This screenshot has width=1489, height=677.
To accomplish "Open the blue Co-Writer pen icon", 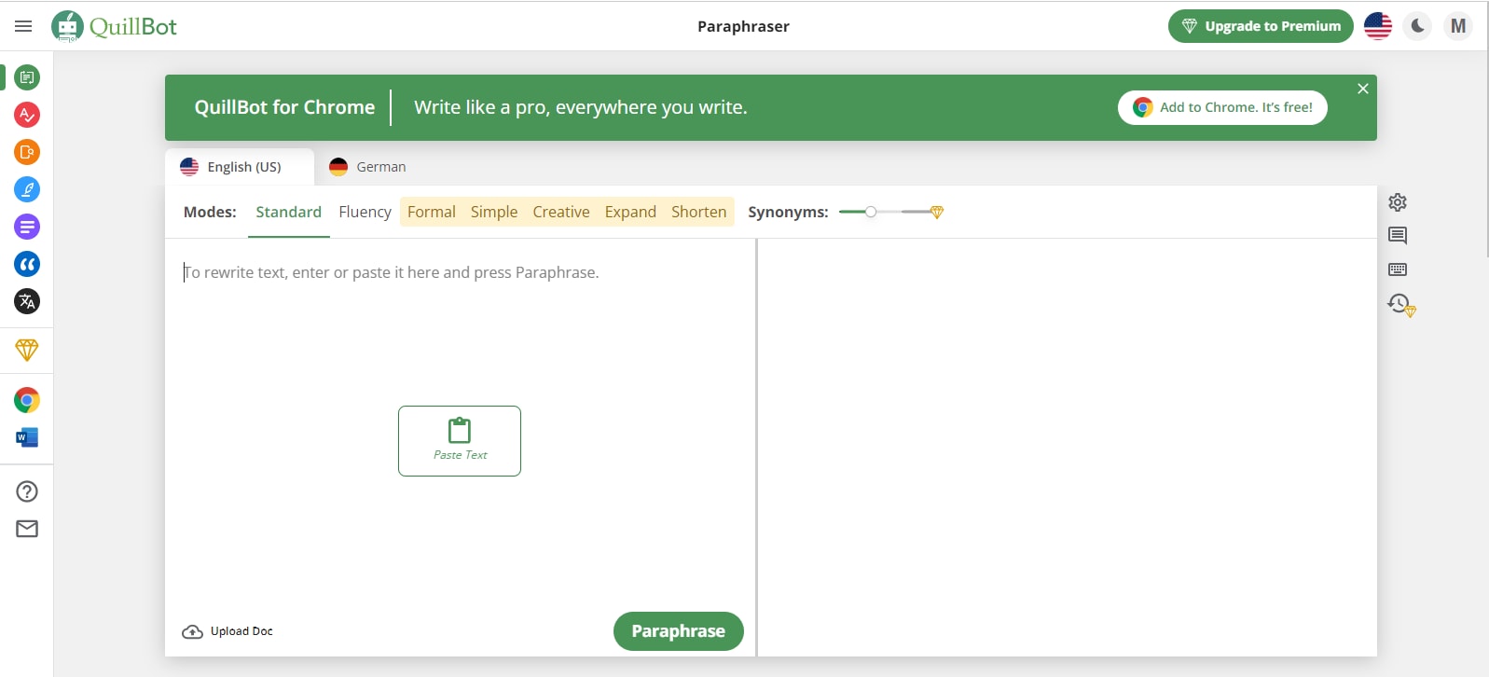I will (x=27, y=189).
